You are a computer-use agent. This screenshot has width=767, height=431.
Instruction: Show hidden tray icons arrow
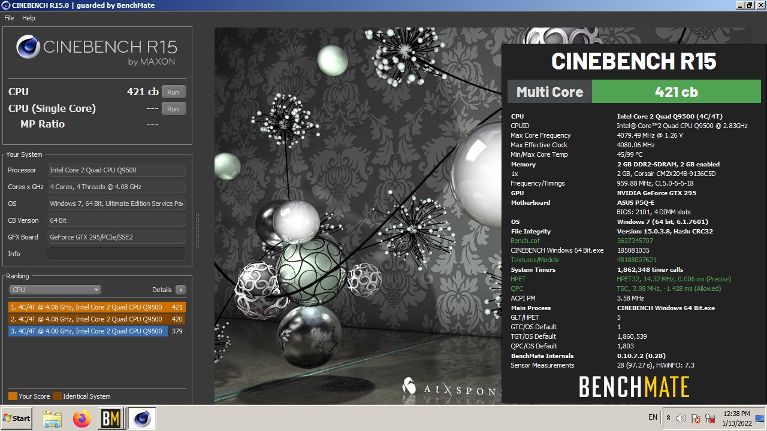coord(668,418)
